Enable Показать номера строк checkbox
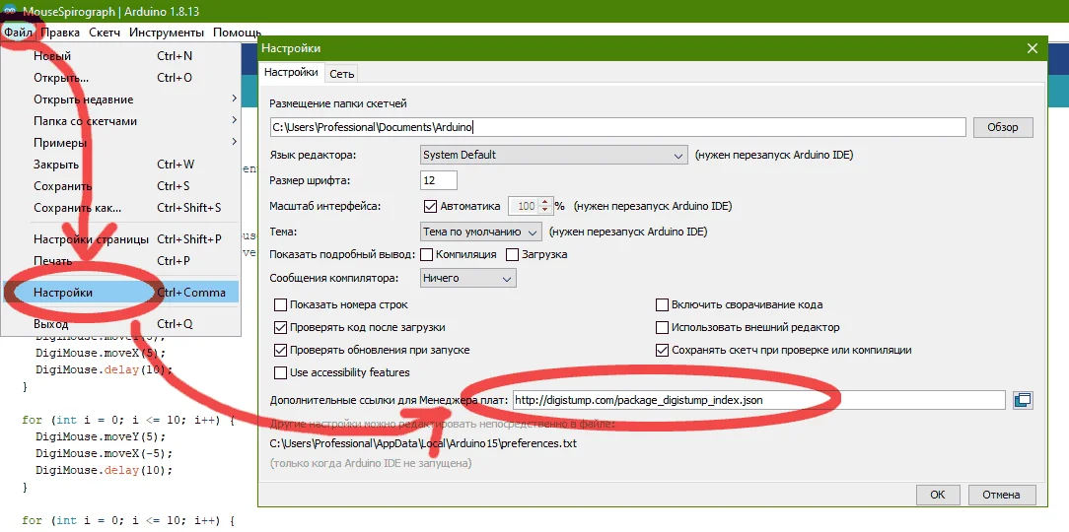Viewport: 1069px width, 532px height. (x=280, y=305)
